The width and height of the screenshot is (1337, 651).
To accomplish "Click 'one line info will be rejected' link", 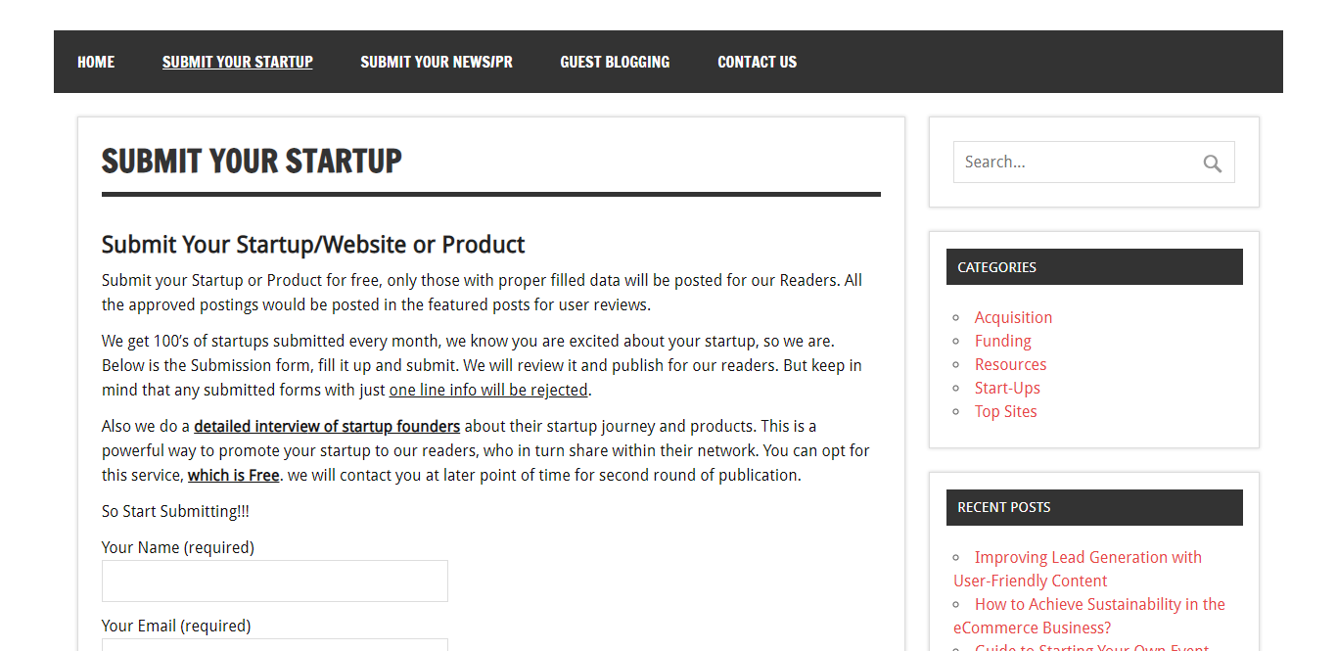I will point(488,390).
